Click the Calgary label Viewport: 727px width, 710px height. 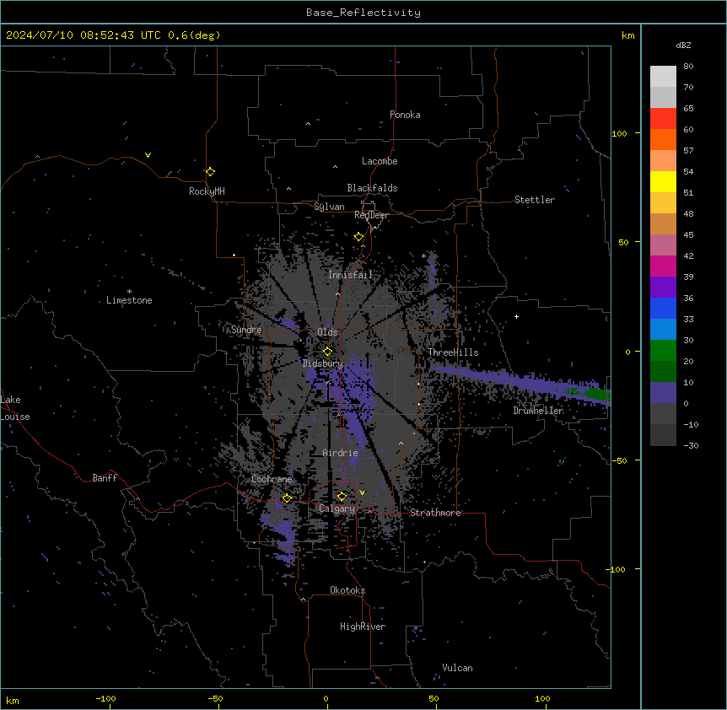click(x=337, y=508)
